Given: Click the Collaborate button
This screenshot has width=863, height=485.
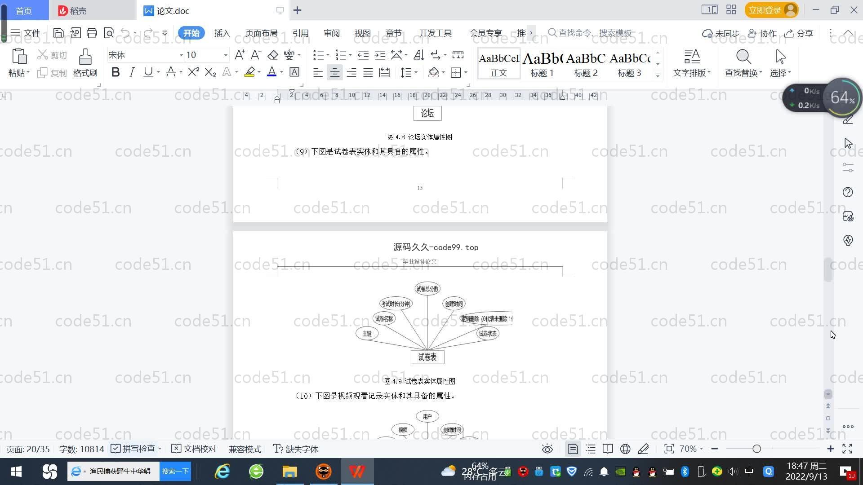Looking at the screenshot, I should (762, 33).
